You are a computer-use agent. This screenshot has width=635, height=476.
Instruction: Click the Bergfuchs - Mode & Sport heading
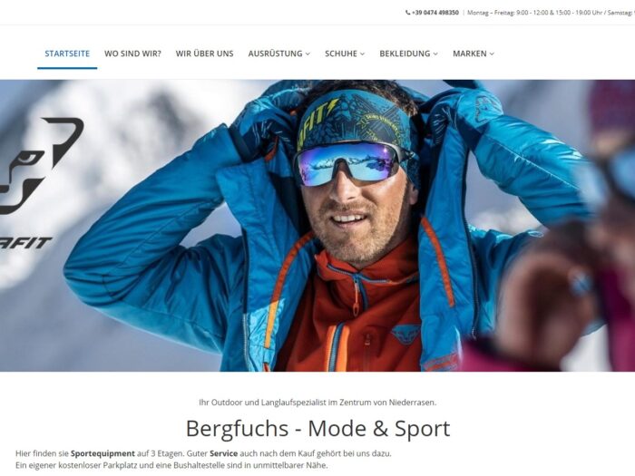317,428
